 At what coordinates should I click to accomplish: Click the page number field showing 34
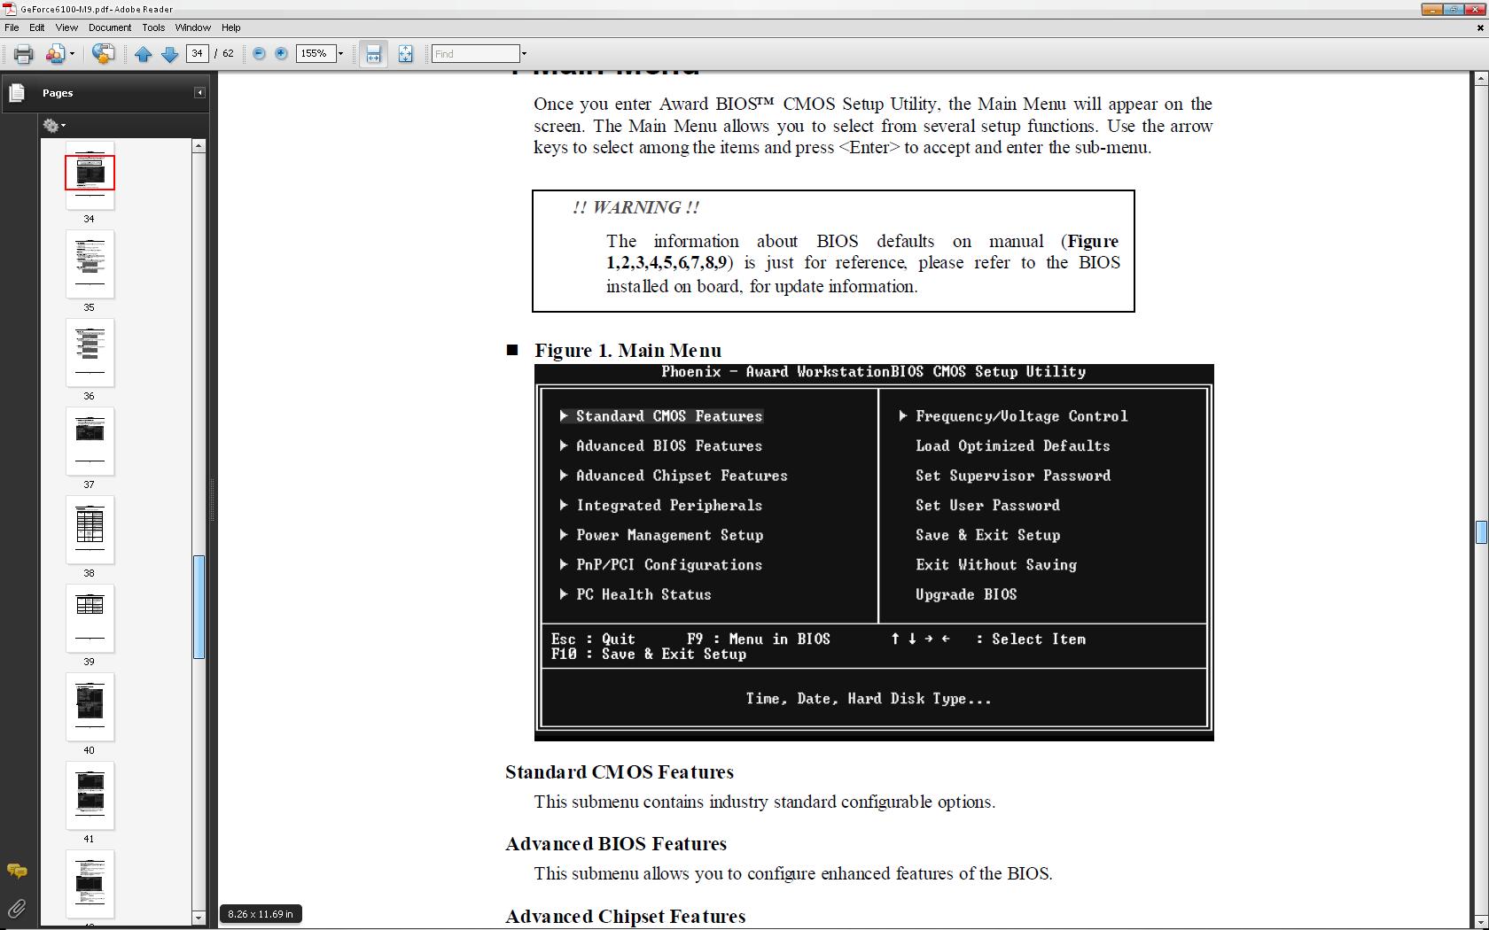click(x=197, y=53)
